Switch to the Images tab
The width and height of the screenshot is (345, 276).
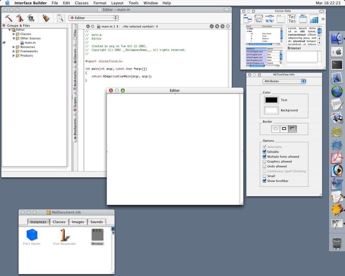[78, 222]
